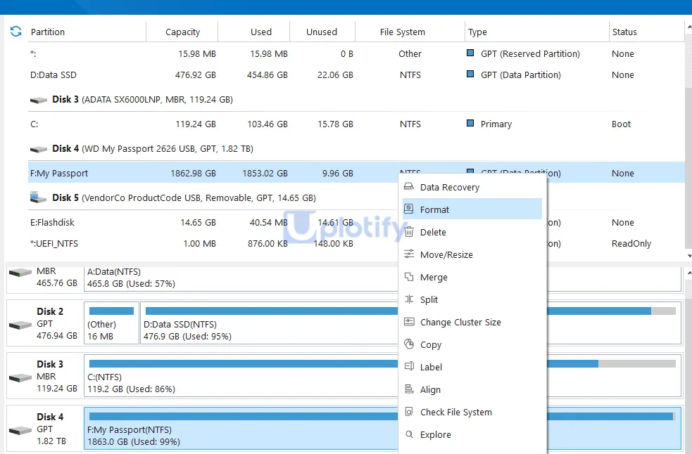This screenshot has height=454, width=692.
Task: Choose Check File System entry
Action: click(472, 412)
